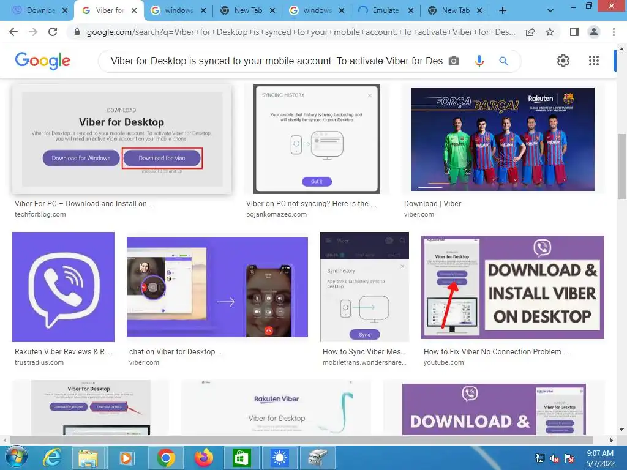Image resolution: width=627 pixels, height=470 pixels.
Task: Click the Google logo
Action: point(42,61)
